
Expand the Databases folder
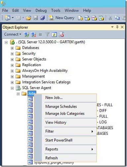click(x=12, y=48)
